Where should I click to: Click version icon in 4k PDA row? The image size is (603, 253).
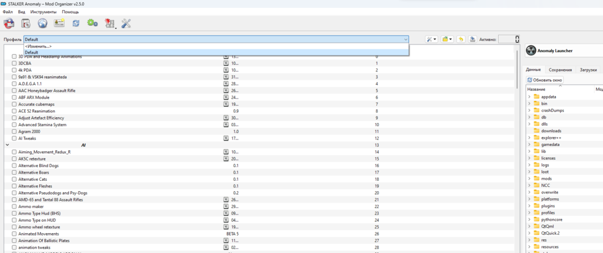[x=226, y=70]
